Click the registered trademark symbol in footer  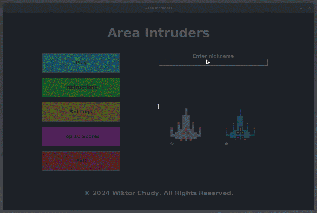point(87,193)
